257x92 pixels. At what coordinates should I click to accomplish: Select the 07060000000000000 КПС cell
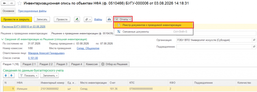click(148, 89)
